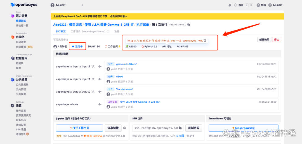
Task: Click the 公共资源 sidebar icon
Action: click(x=13, y=79)
